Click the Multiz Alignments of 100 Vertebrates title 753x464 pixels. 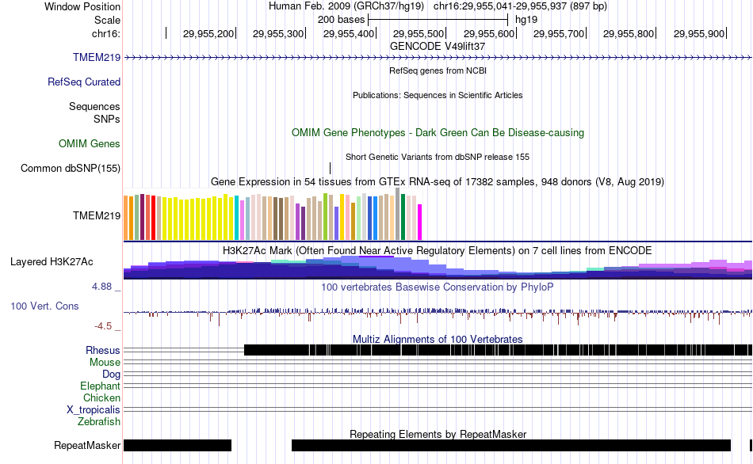tap(438, 339)
